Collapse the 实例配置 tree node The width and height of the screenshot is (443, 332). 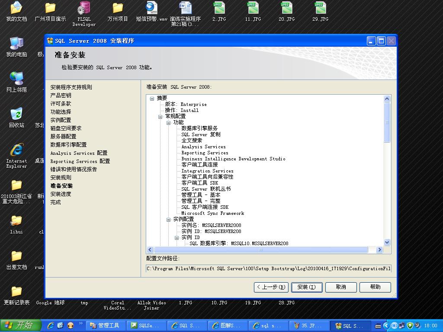[168, 220]
